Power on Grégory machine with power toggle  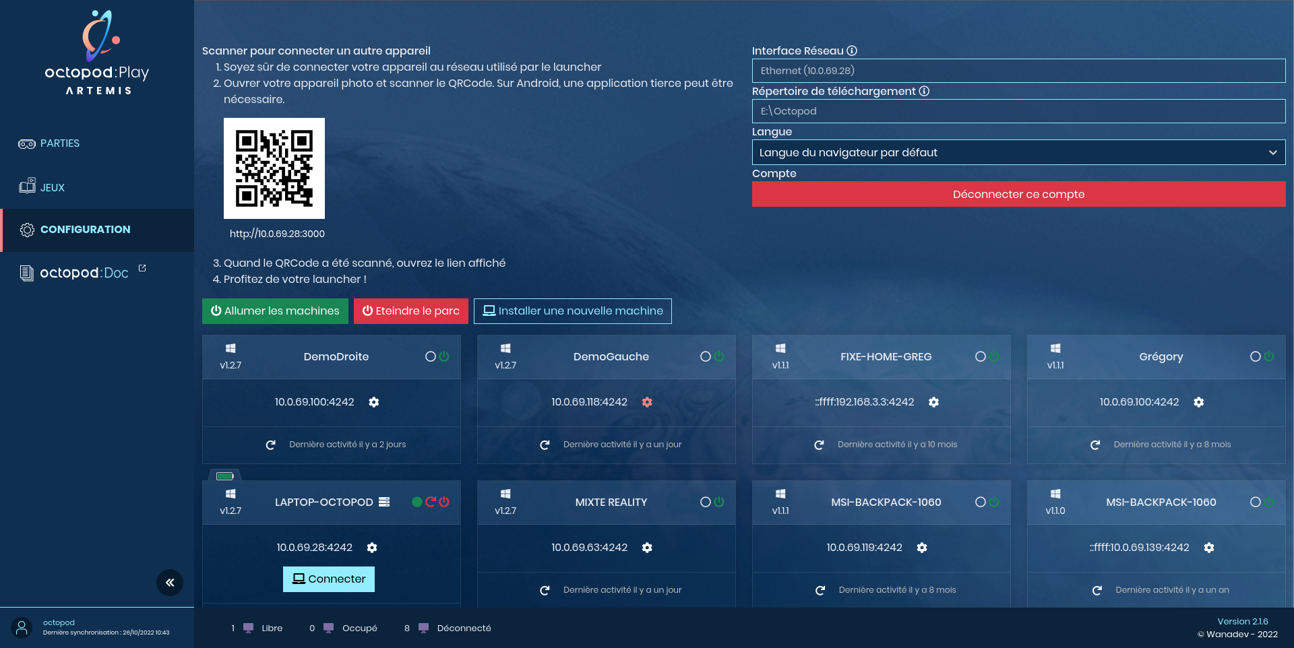pyautogui.click(x=1269, y=356)
